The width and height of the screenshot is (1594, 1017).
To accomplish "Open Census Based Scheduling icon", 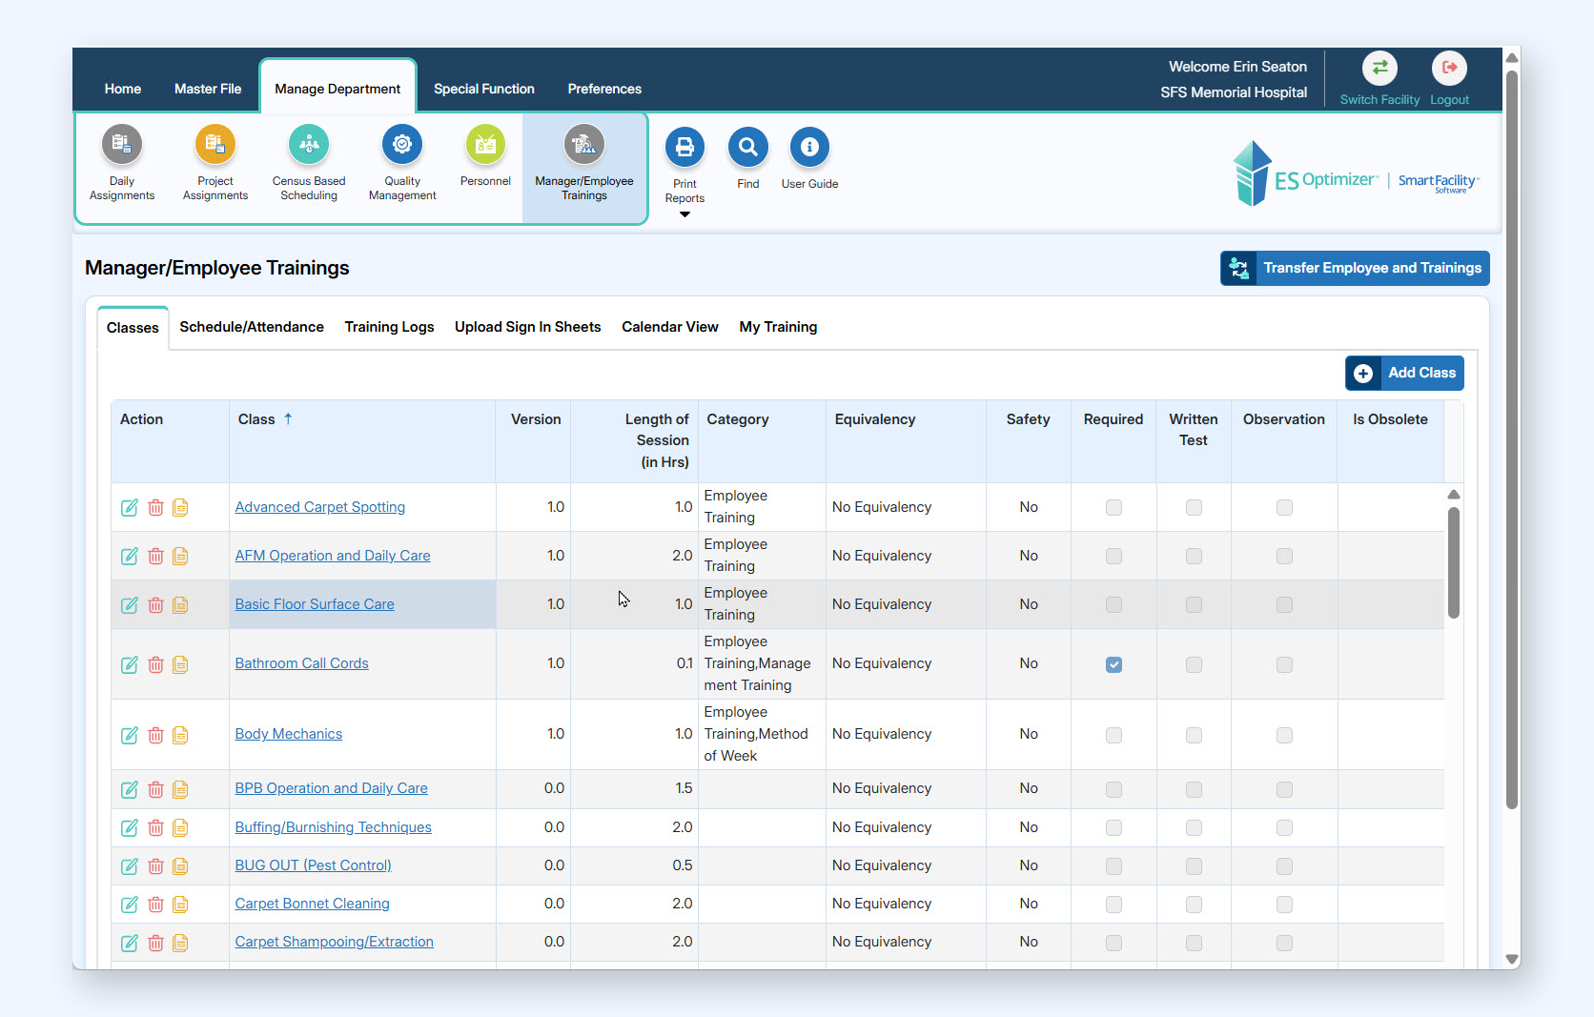I will pos(308,145).
